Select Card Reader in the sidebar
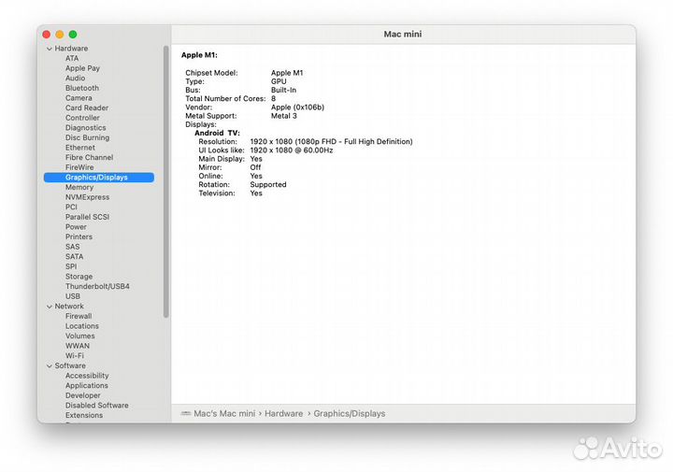 87,107
